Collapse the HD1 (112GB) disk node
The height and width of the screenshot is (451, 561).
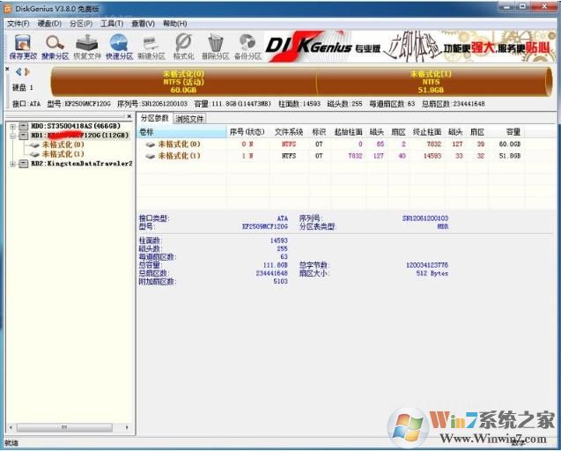(x=13, y=136)
